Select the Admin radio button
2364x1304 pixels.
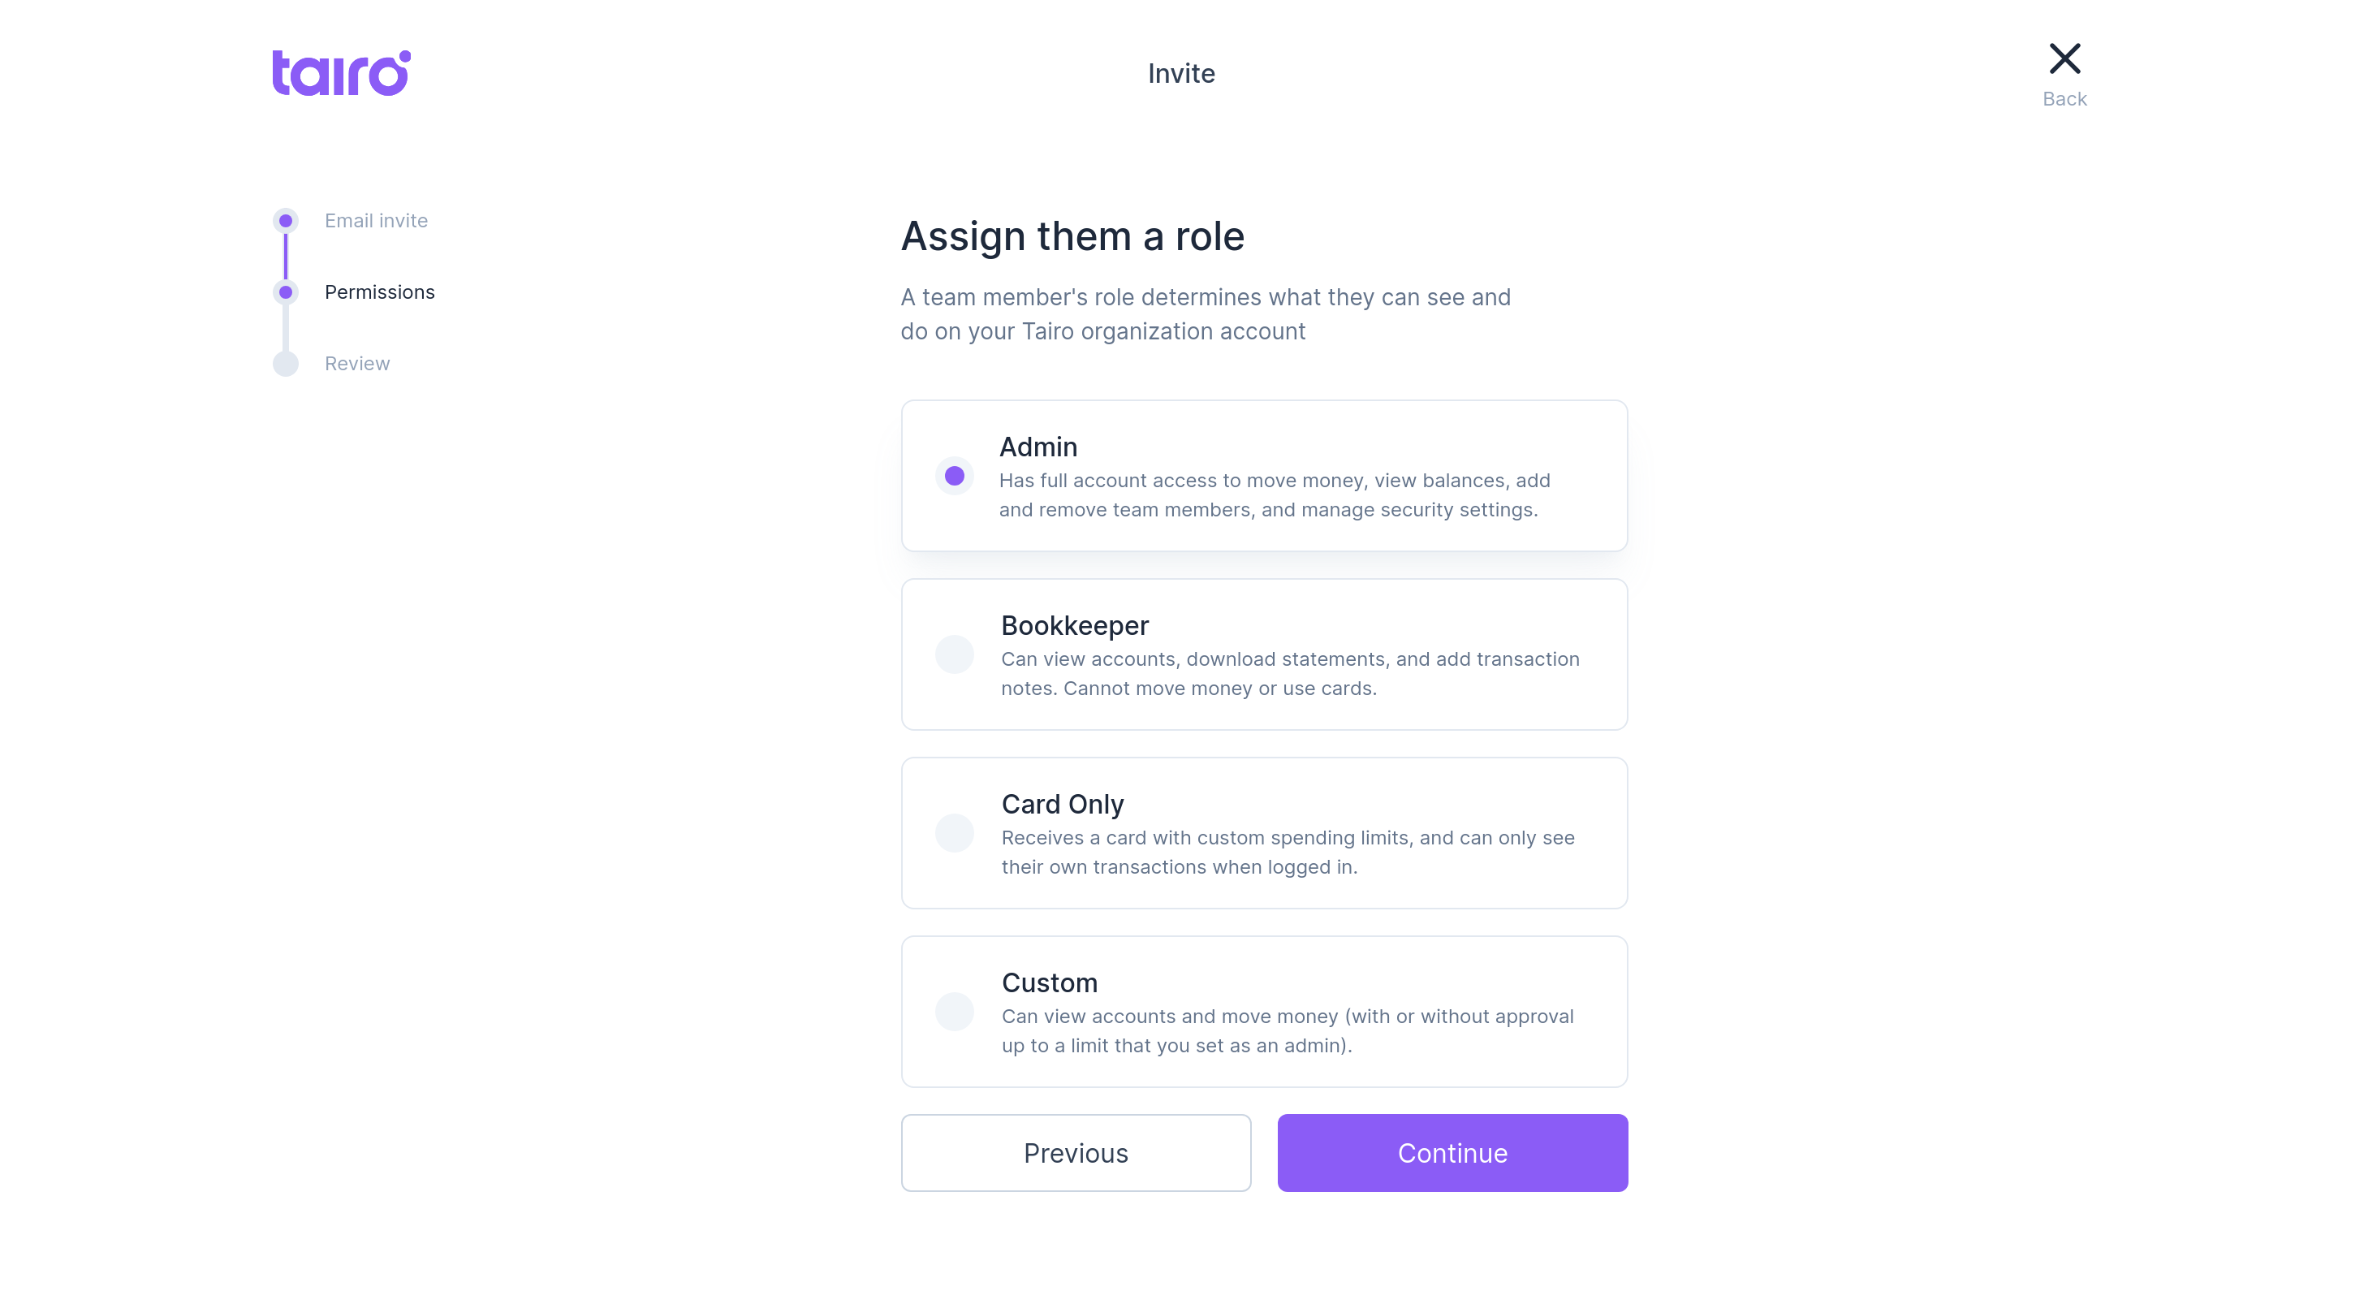pos(955,475)
